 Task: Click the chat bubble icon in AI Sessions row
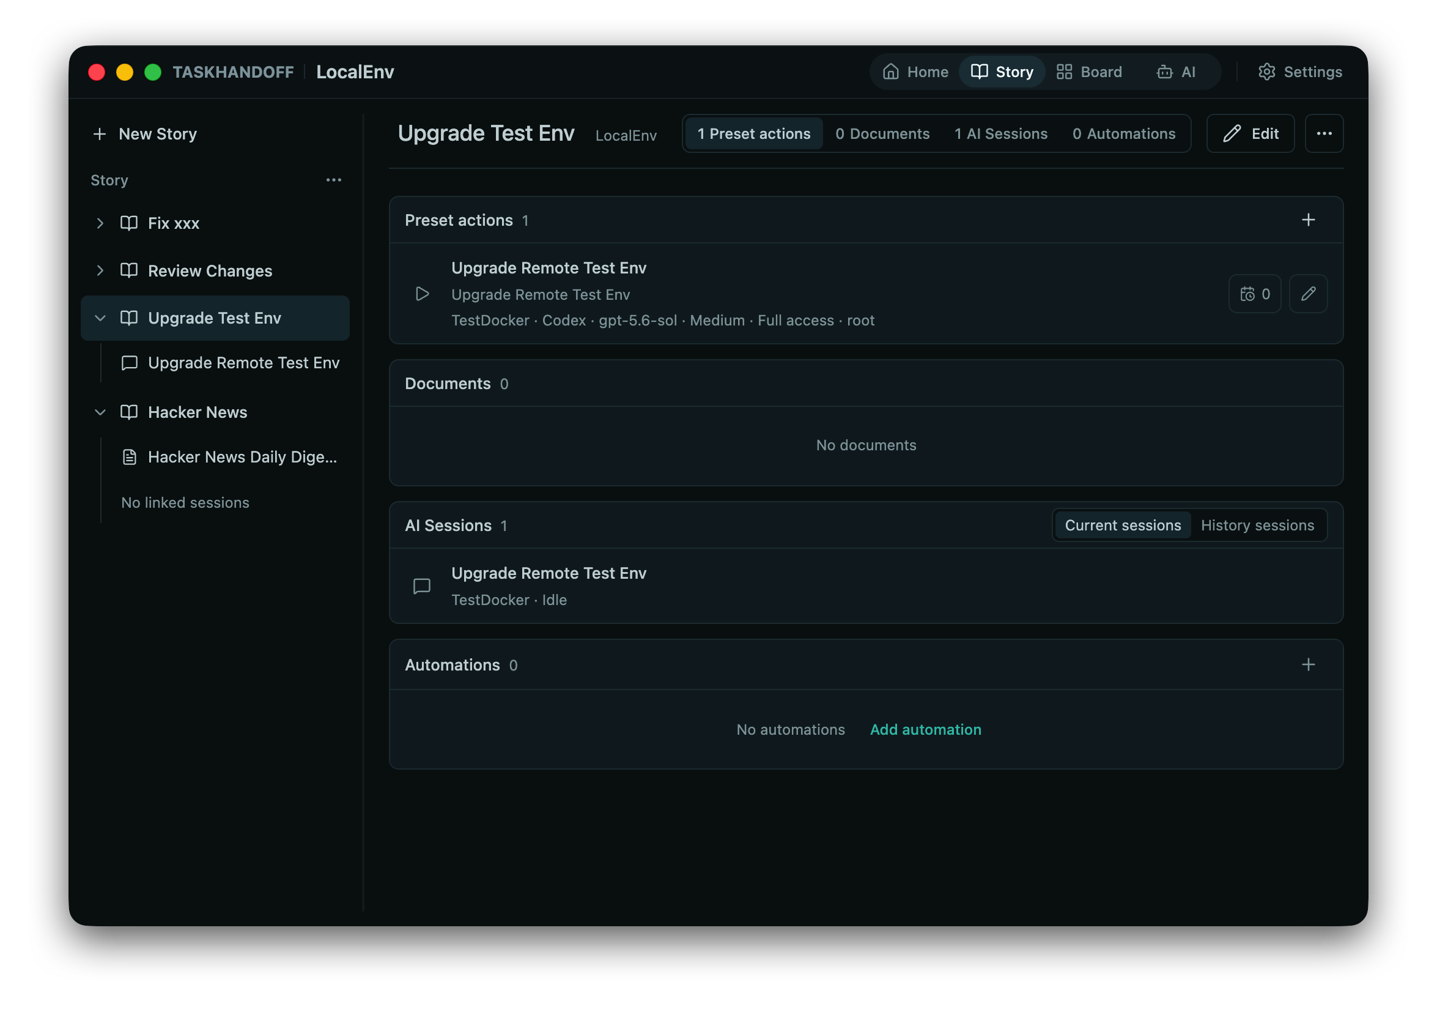click(421, 585)
